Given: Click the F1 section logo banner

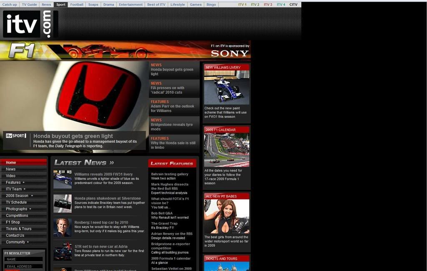Looking at the screenshot, I should click(22, 51).
